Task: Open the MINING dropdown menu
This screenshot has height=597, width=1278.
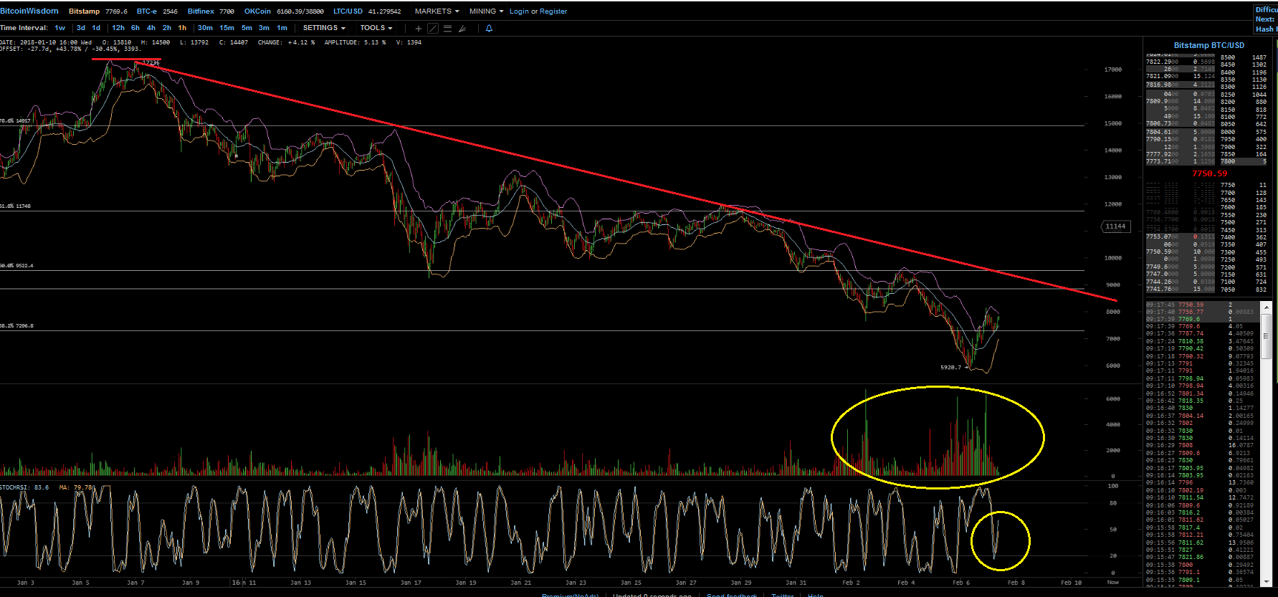Action: (486, 11)
